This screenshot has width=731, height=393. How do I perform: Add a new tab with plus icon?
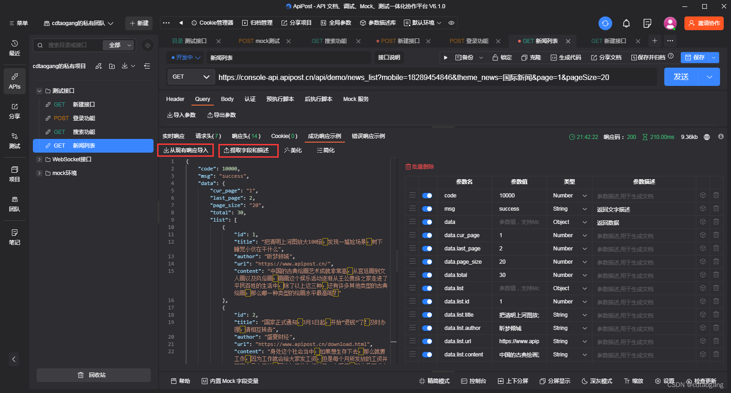point(655,41)
